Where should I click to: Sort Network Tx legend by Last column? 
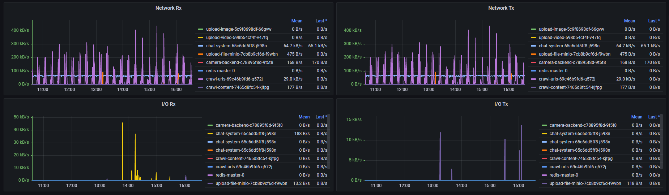pyautogui.click(x=653, y=21)
